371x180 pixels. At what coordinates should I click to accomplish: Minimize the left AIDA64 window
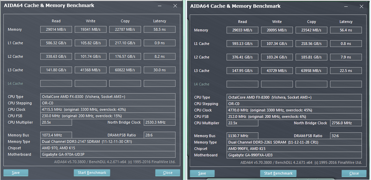tap(160, 6)
